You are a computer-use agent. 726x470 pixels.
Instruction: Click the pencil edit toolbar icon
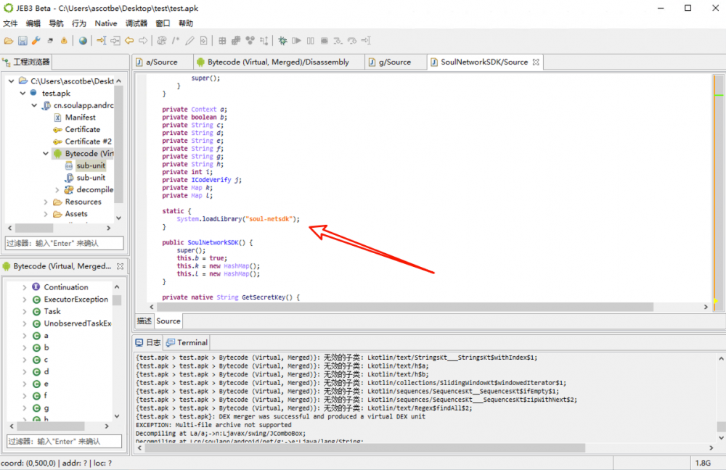pyautogui.click(x=189, y=41)
